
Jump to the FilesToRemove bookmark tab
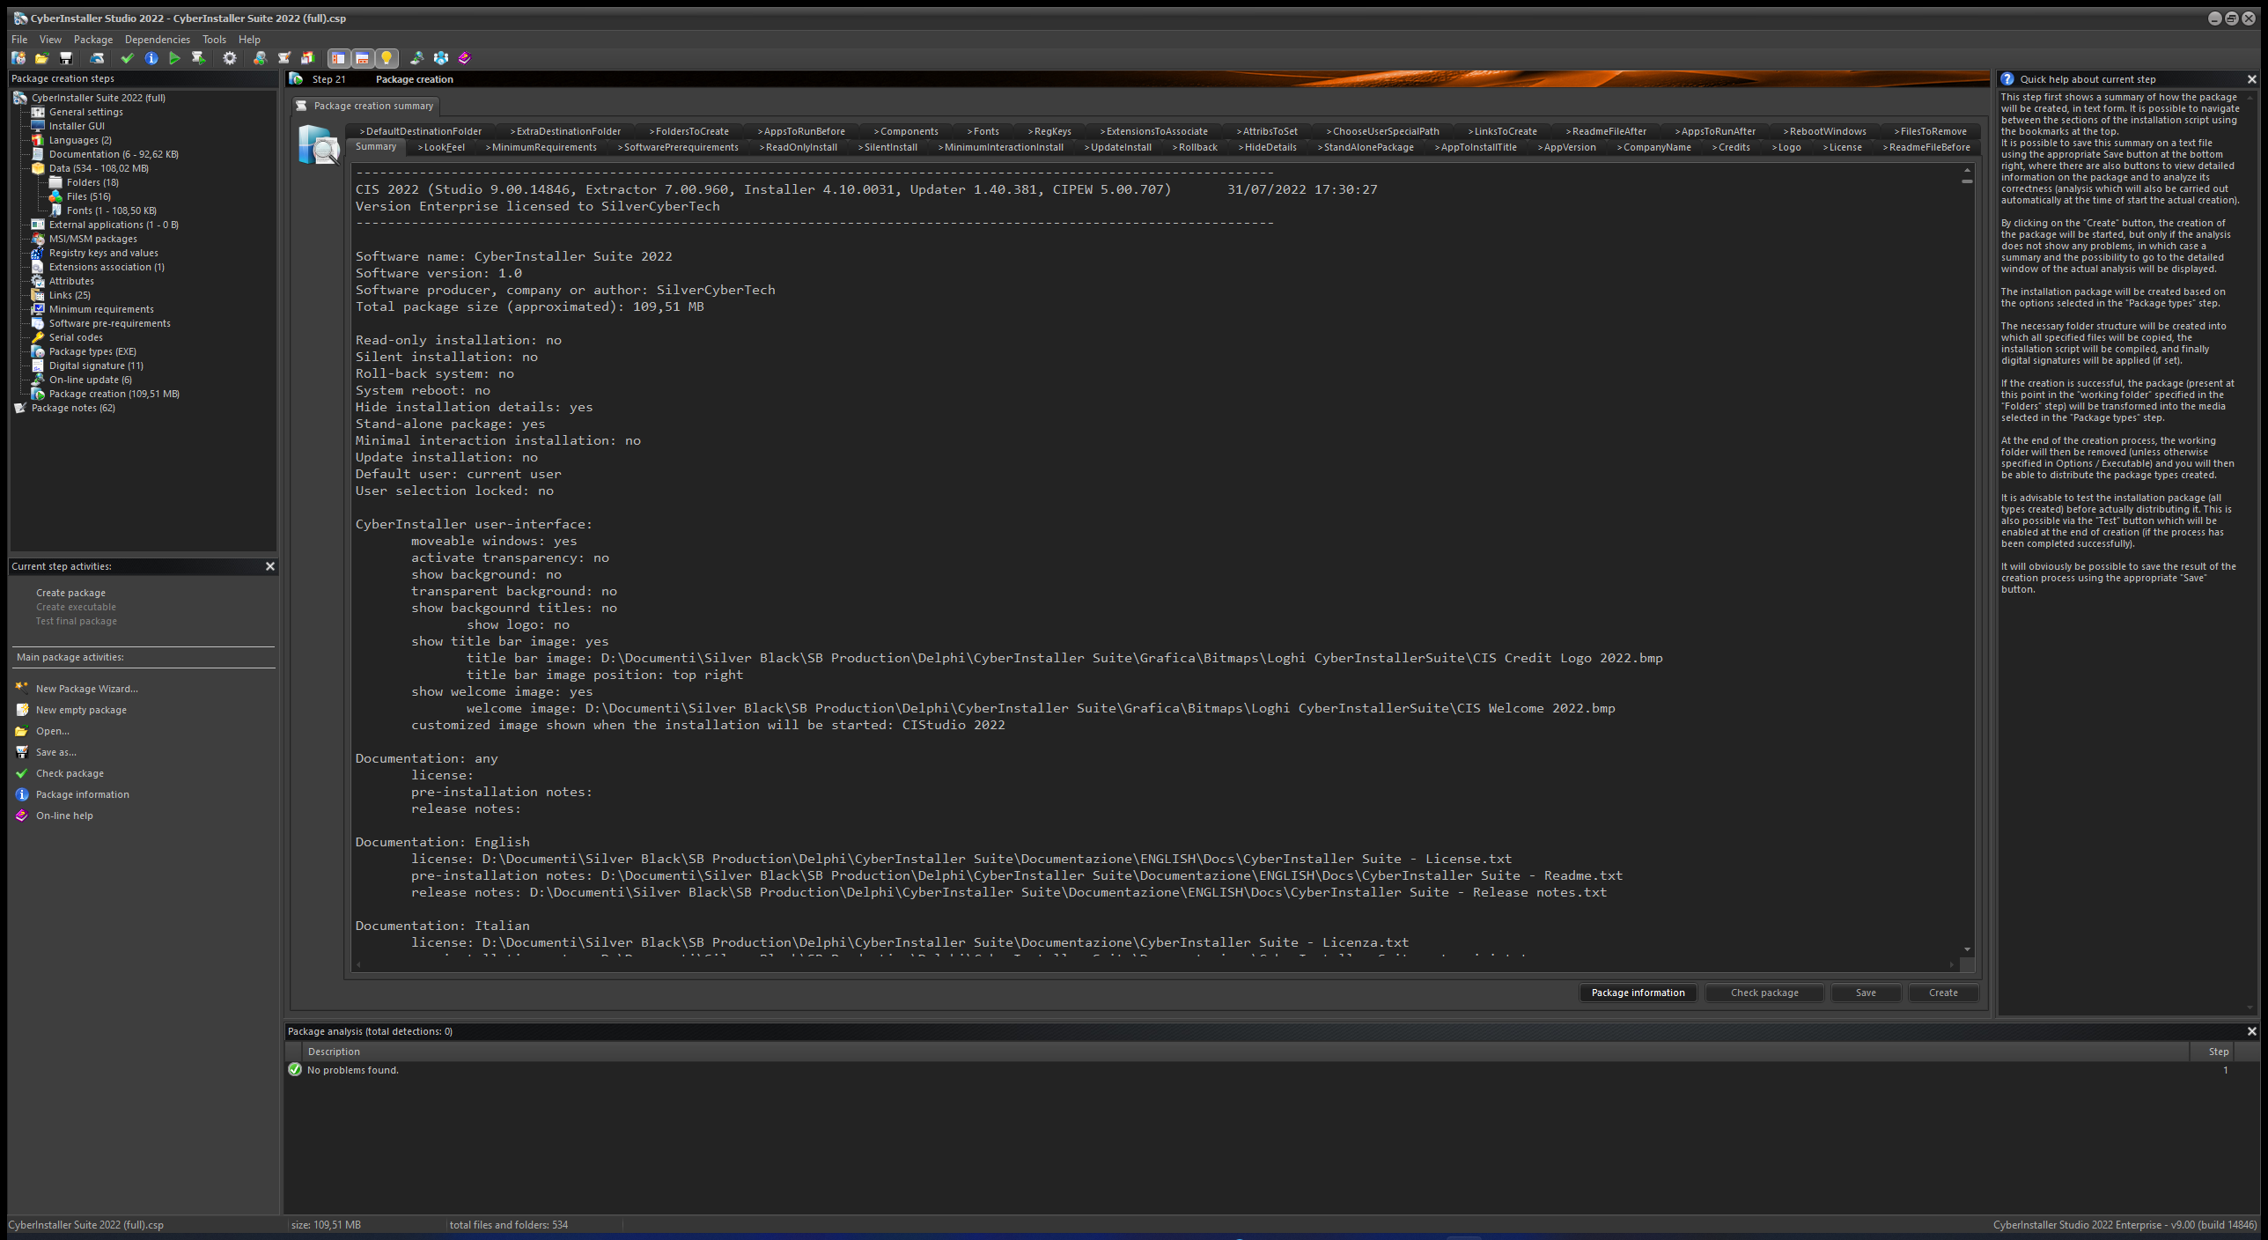(1931, 131)
